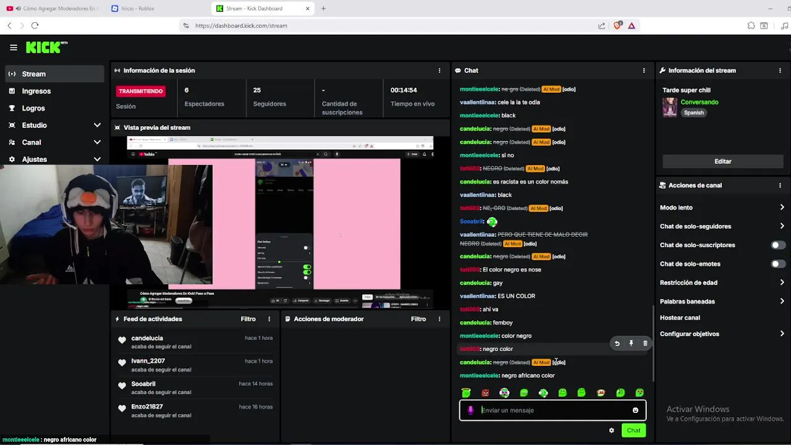
Task: Open Acciones de moderador three-dot menu
Action: click(x=439, y=319)
